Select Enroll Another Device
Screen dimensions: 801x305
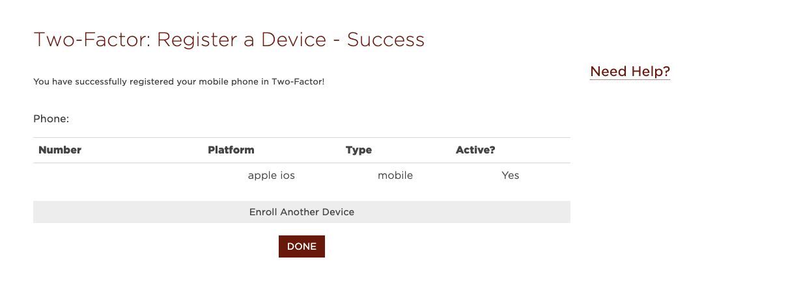pos(302,212)
